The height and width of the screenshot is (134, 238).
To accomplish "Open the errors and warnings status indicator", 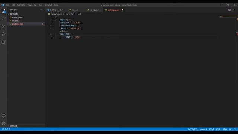I will [6, 129].
